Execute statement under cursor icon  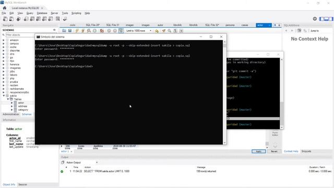[x=83, y=31]
